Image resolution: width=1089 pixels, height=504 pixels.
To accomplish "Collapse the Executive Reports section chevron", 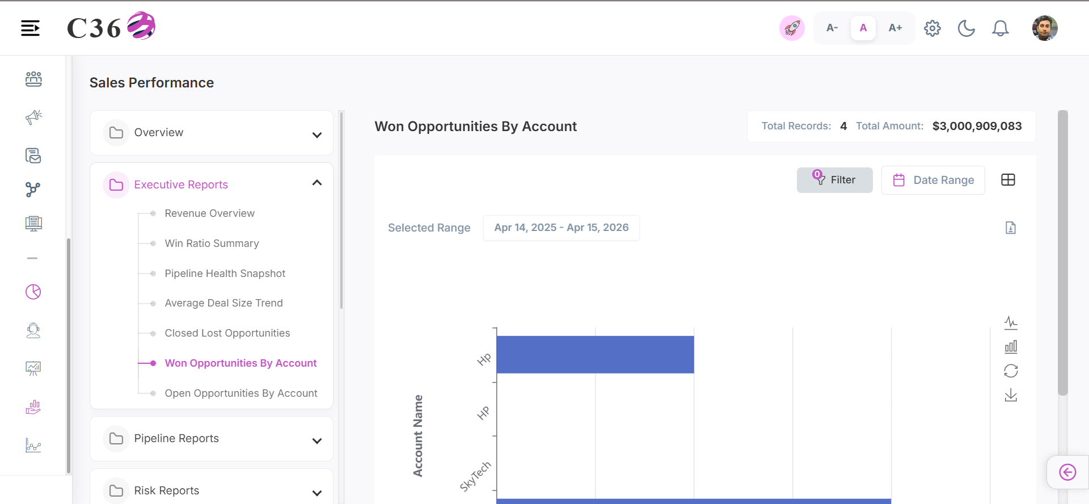I will point(317,183).
